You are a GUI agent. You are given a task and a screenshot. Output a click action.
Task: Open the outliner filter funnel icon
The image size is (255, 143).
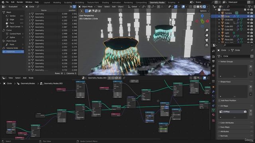250,6
